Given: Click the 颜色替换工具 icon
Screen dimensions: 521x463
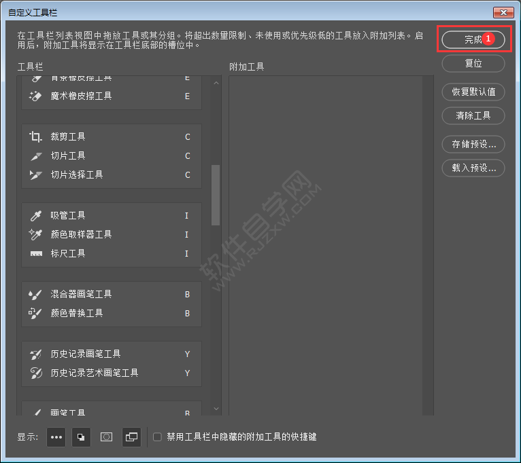Looking at the screenshot, I should (35, 313).
